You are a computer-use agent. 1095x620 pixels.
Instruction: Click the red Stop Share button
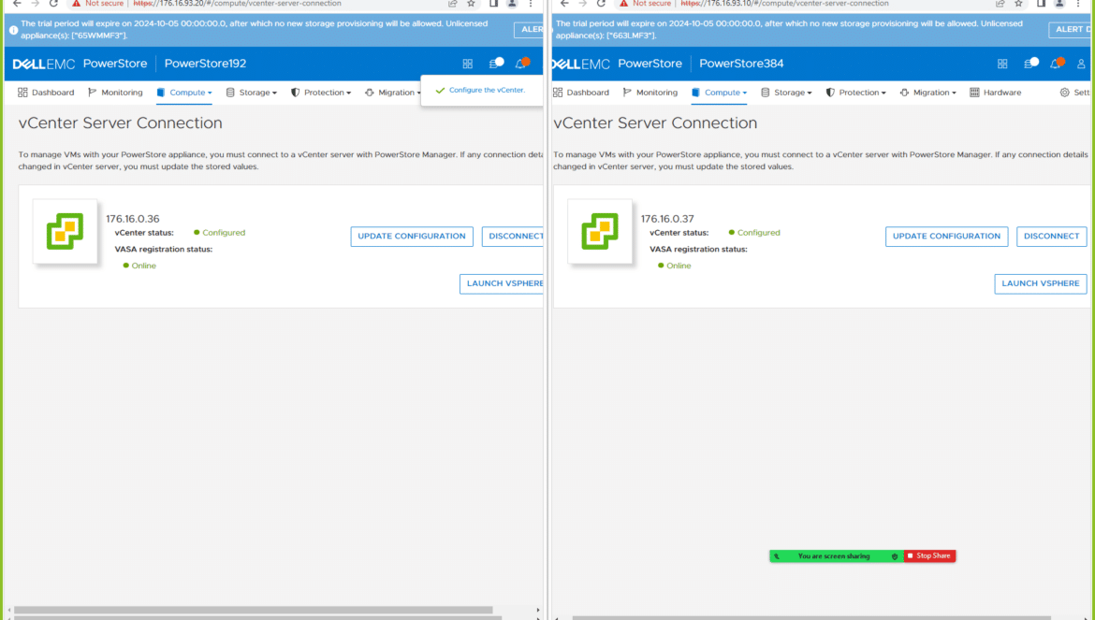(929, 556)
